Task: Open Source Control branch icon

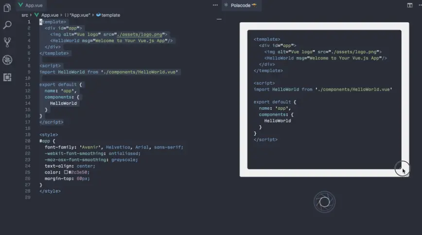Action: [x=7, y=42]
